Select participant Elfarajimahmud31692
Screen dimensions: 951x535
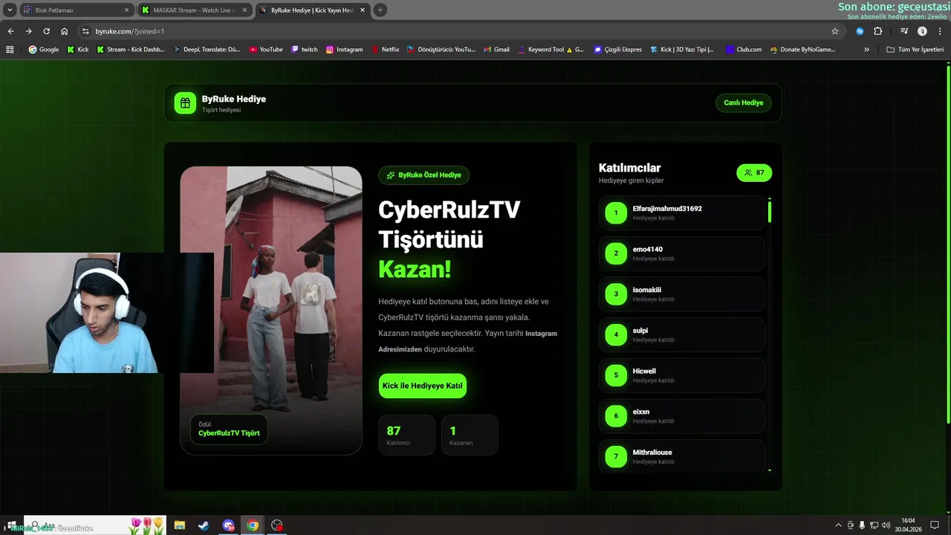click(681, 213)
